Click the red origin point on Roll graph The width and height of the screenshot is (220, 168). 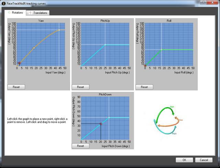coord(145,65)
